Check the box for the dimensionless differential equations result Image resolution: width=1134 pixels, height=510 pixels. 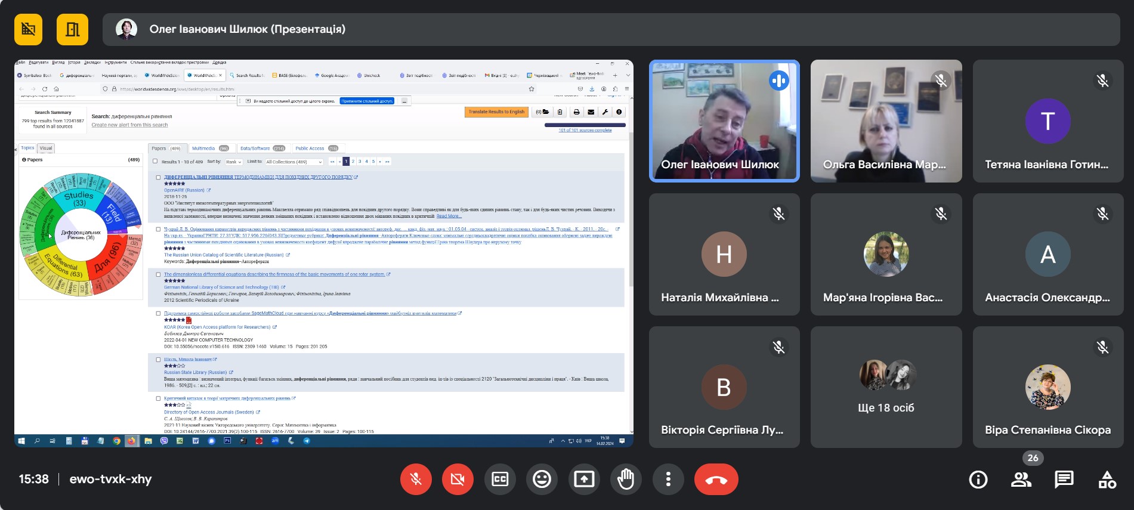pos(158,274)
